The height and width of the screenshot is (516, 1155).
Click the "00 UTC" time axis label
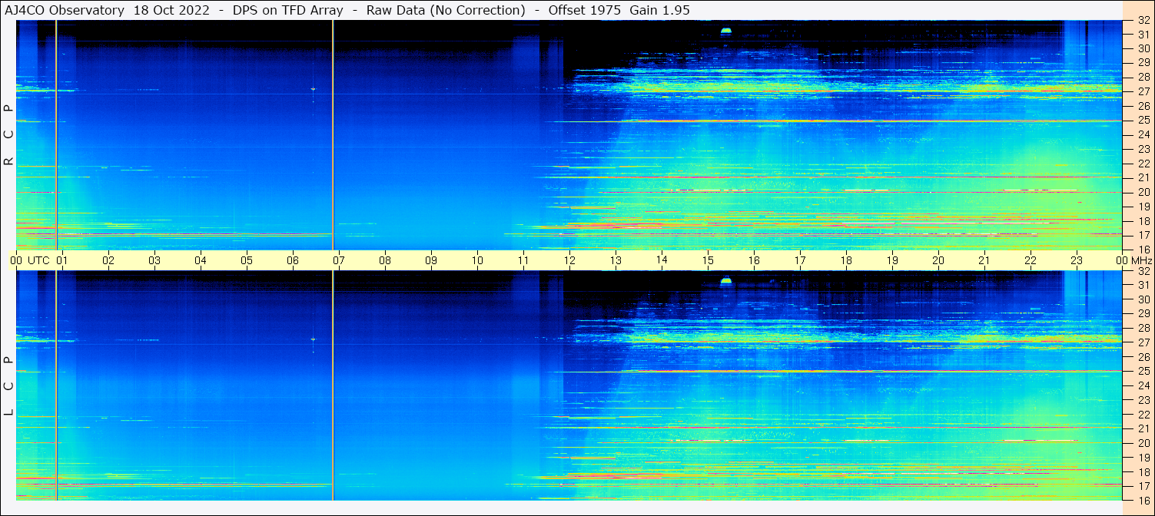[x=31, y=260]
